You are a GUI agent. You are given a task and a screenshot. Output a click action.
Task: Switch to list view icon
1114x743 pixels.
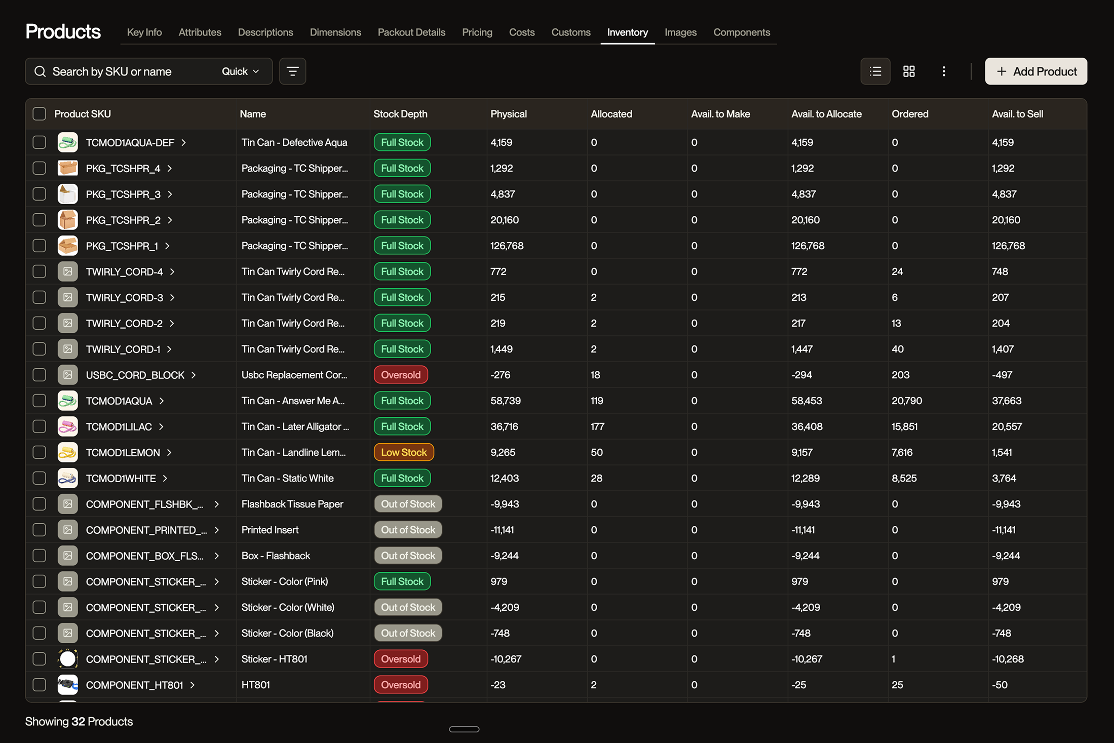pyautogui.click(x=875, y=71)
